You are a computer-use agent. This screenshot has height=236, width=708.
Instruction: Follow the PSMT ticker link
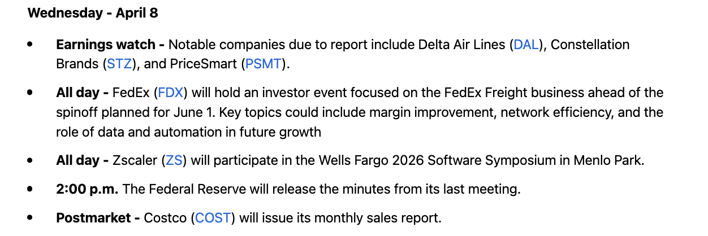[x=263, y=64]
